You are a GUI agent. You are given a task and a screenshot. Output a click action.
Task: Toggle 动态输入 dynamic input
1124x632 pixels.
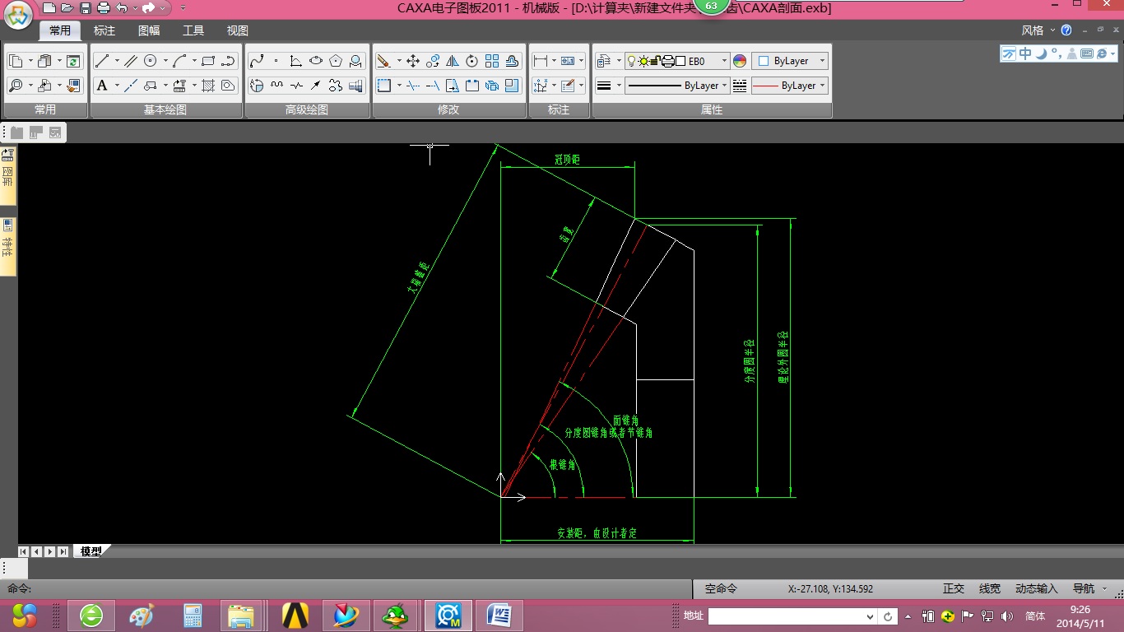tap(1037, 588)
